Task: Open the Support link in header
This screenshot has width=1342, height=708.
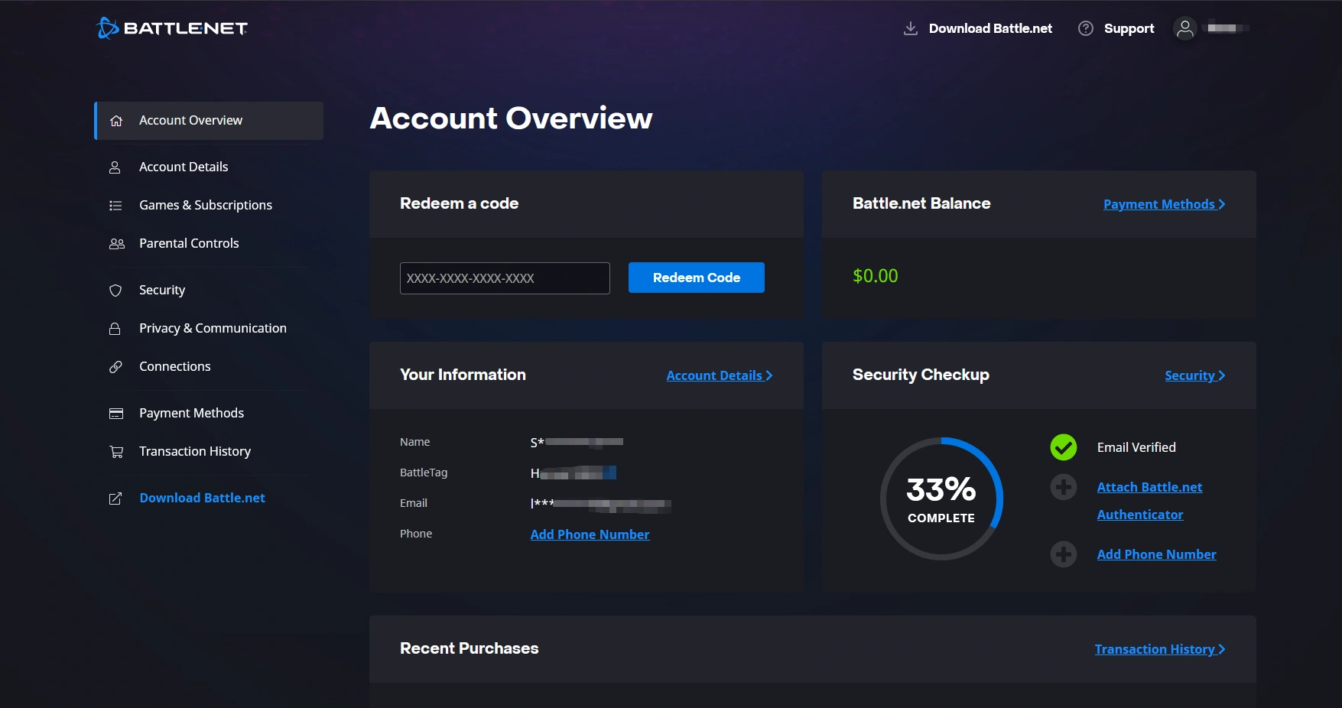Action: pyautogui.click(x=1129, y=28)
